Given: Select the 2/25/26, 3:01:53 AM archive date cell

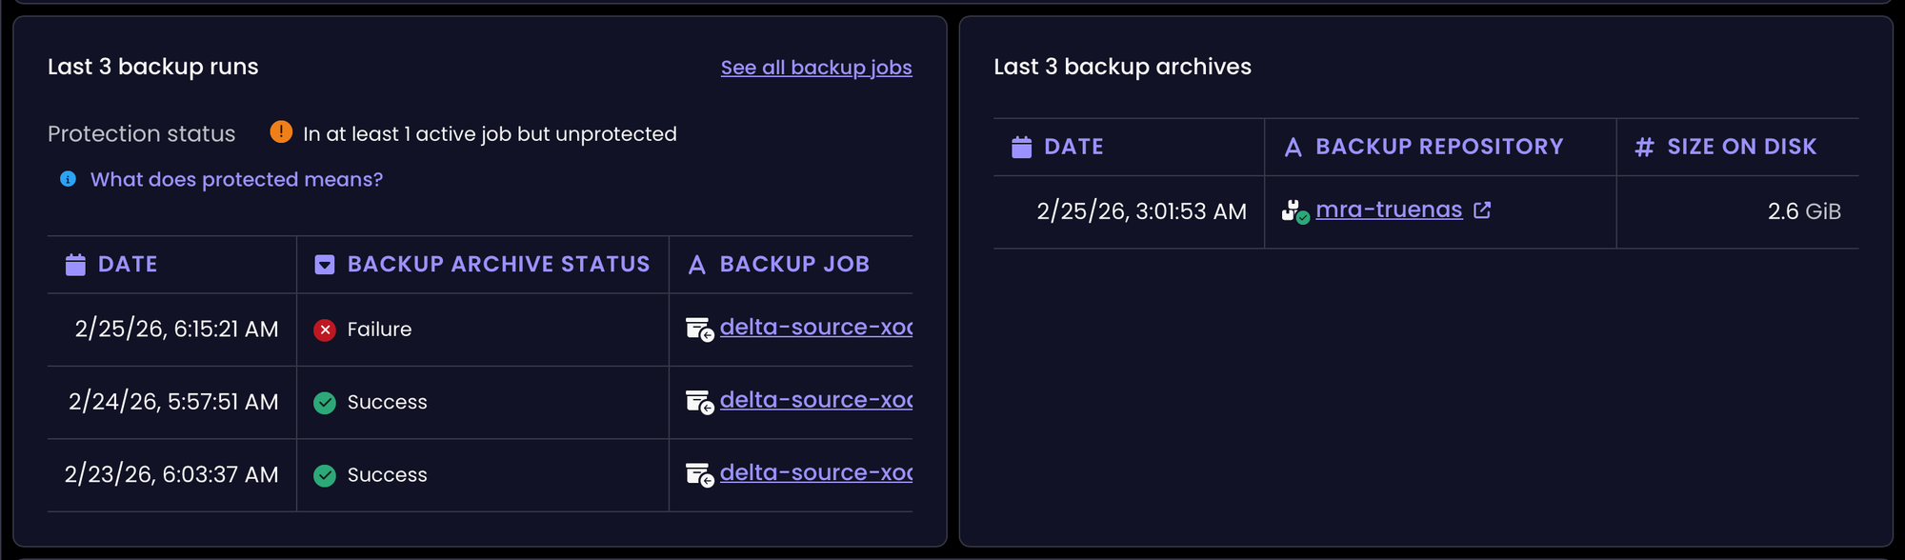Looking at the screenshot, I should tap(1140, 211).
